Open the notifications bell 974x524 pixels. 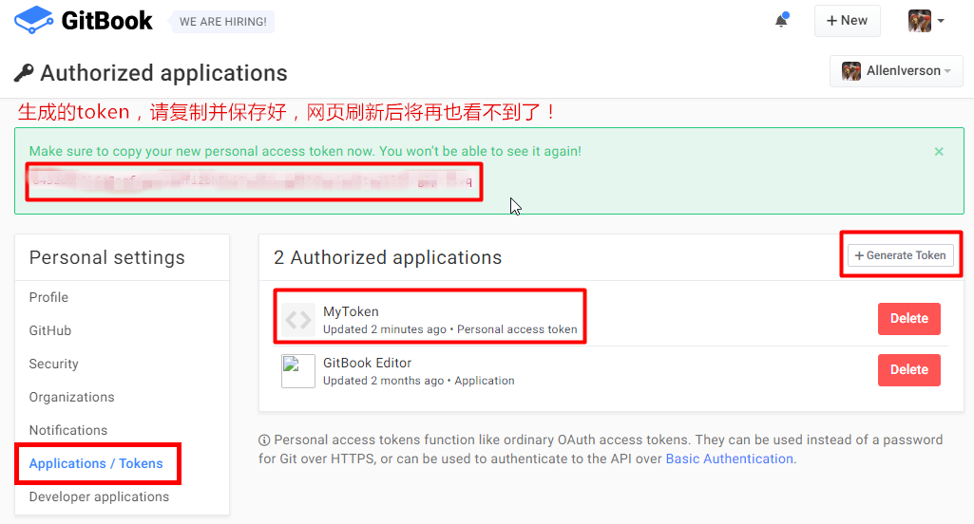coord(781,20)
